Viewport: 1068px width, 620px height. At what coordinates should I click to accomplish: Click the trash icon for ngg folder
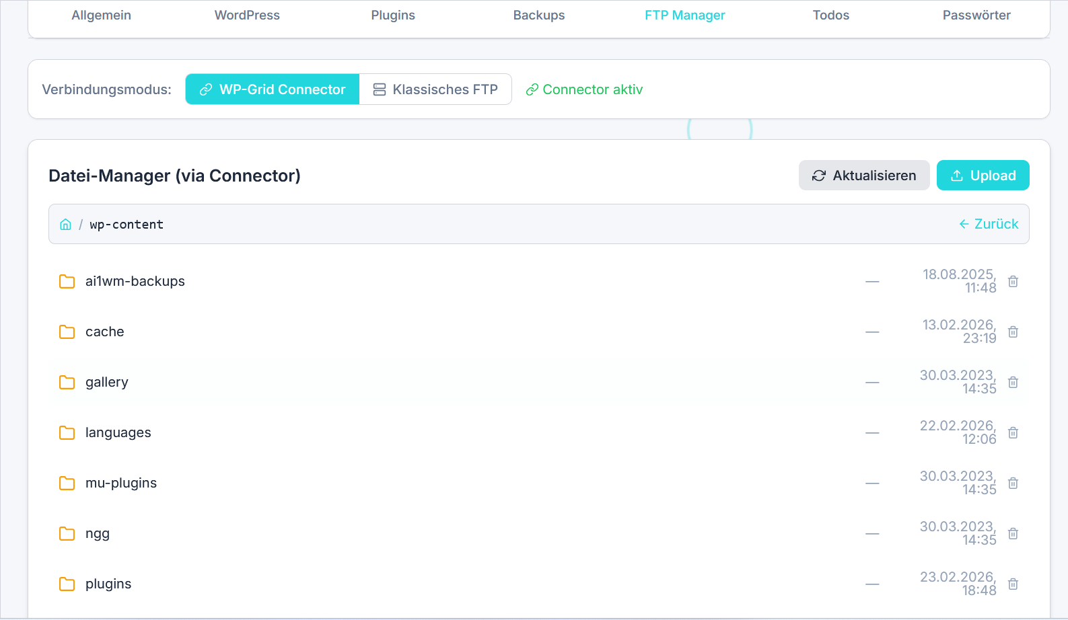tap(1013, 534)
